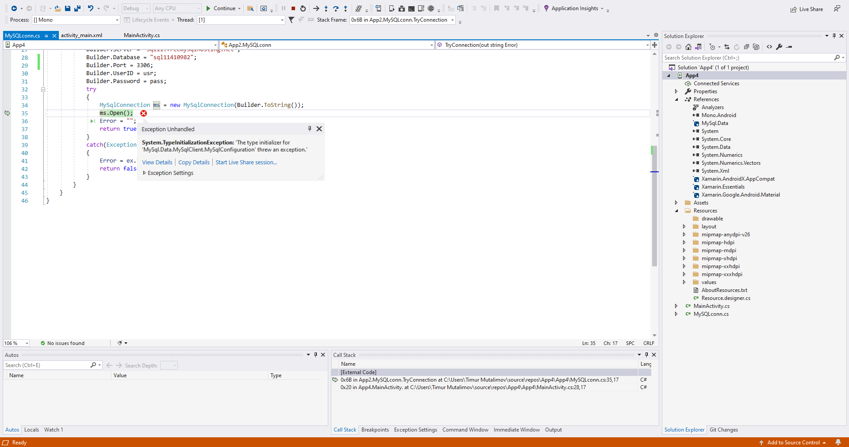The height and width of the screenshot is (447, 849).
Task: Toggle auto-hide pin on Solution Explorer
Action: 834,36
